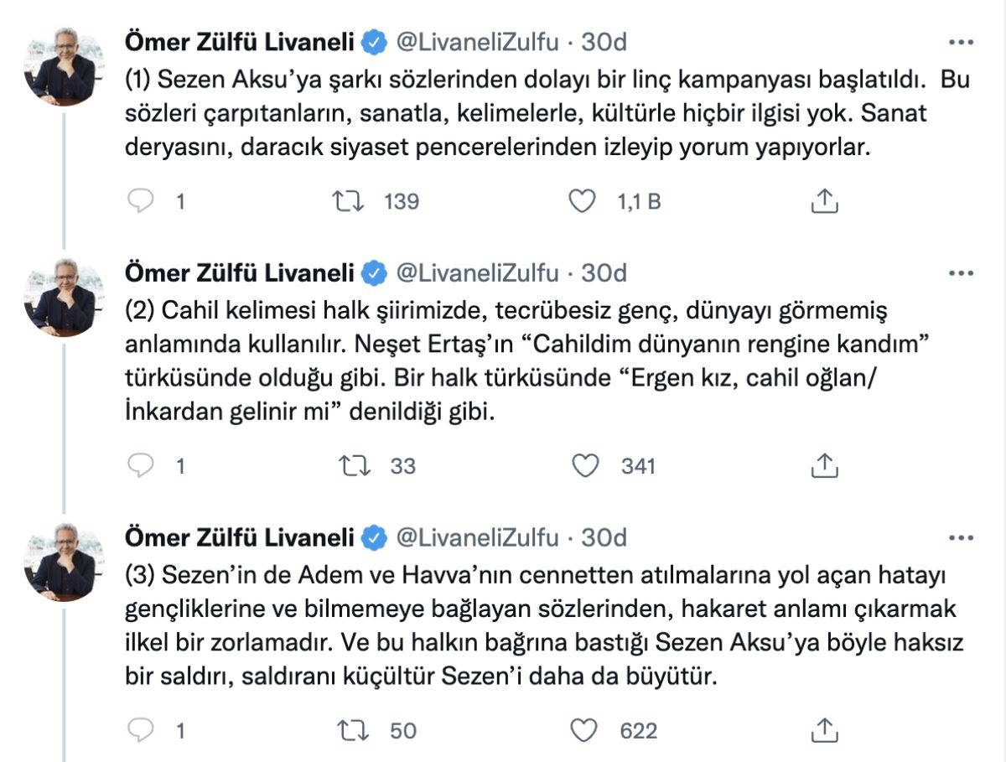Reply to the second tweet about Cahil kelimesi
Image resolution: width=1006 pixels, height=762 pixels.
pos(141,465)
